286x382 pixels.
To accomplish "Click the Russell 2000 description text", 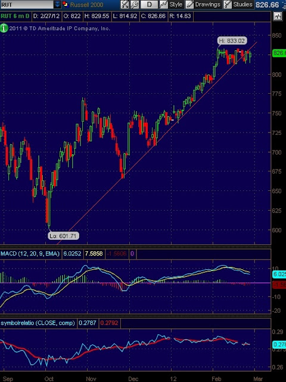I will (87, 5).
